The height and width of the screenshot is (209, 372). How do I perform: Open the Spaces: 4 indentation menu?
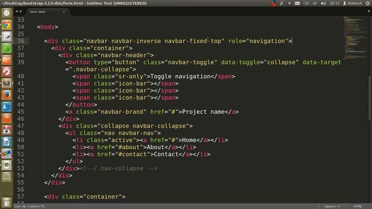(332, 207)
